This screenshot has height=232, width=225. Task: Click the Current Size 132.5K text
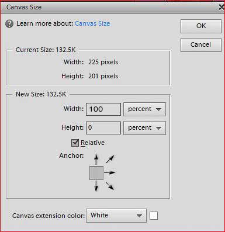(x=46, y=50)
